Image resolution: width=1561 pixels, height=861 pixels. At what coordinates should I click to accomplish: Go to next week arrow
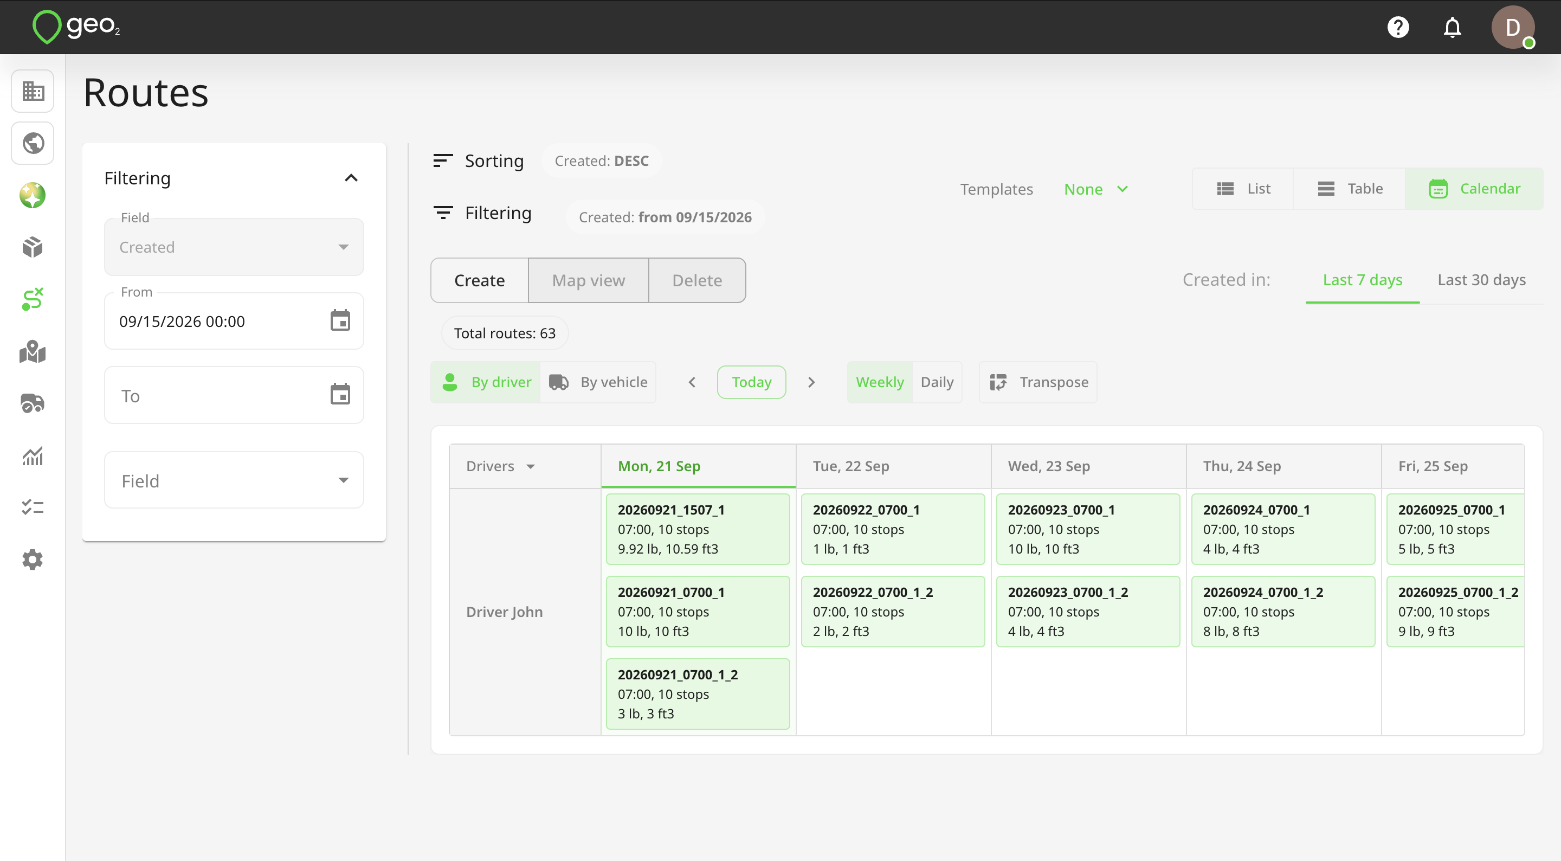coord(811,382)
